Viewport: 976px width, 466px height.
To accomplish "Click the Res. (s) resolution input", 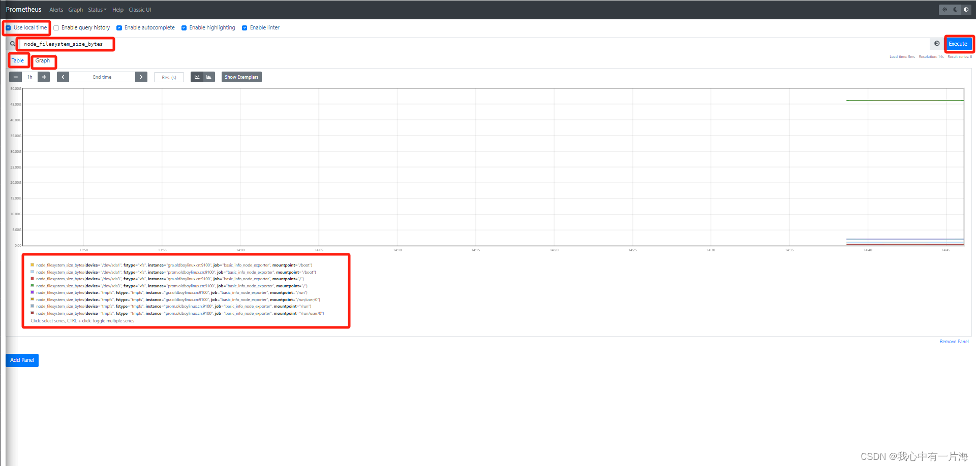I will (x=169, y=77).
